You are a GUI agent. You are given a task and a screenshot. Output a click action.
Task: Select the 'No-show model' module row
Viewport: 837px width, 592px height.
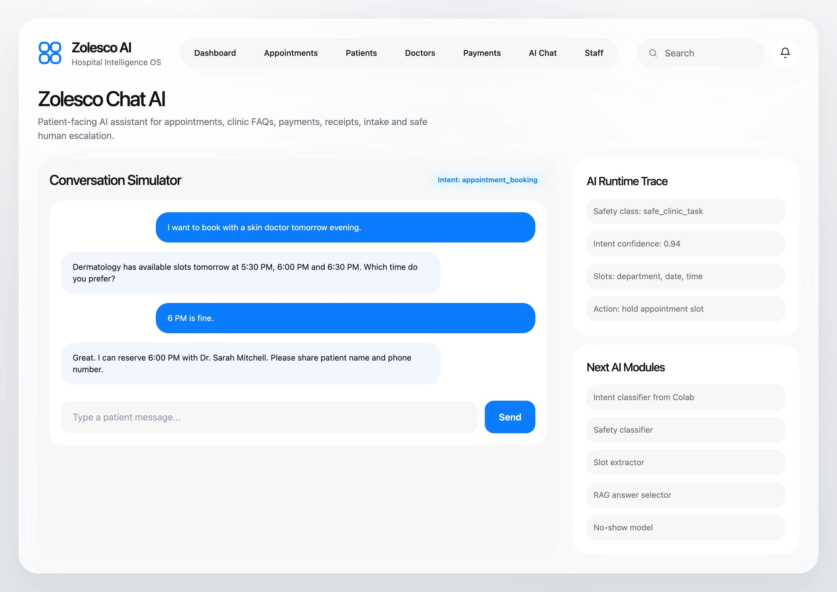point(685,527)
